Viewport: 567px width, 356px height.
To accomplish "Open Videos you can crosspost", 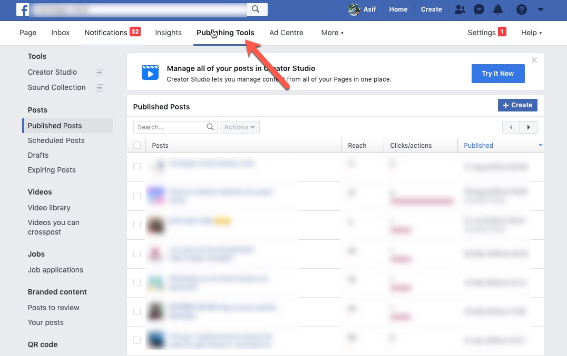I will click(54, 227).
